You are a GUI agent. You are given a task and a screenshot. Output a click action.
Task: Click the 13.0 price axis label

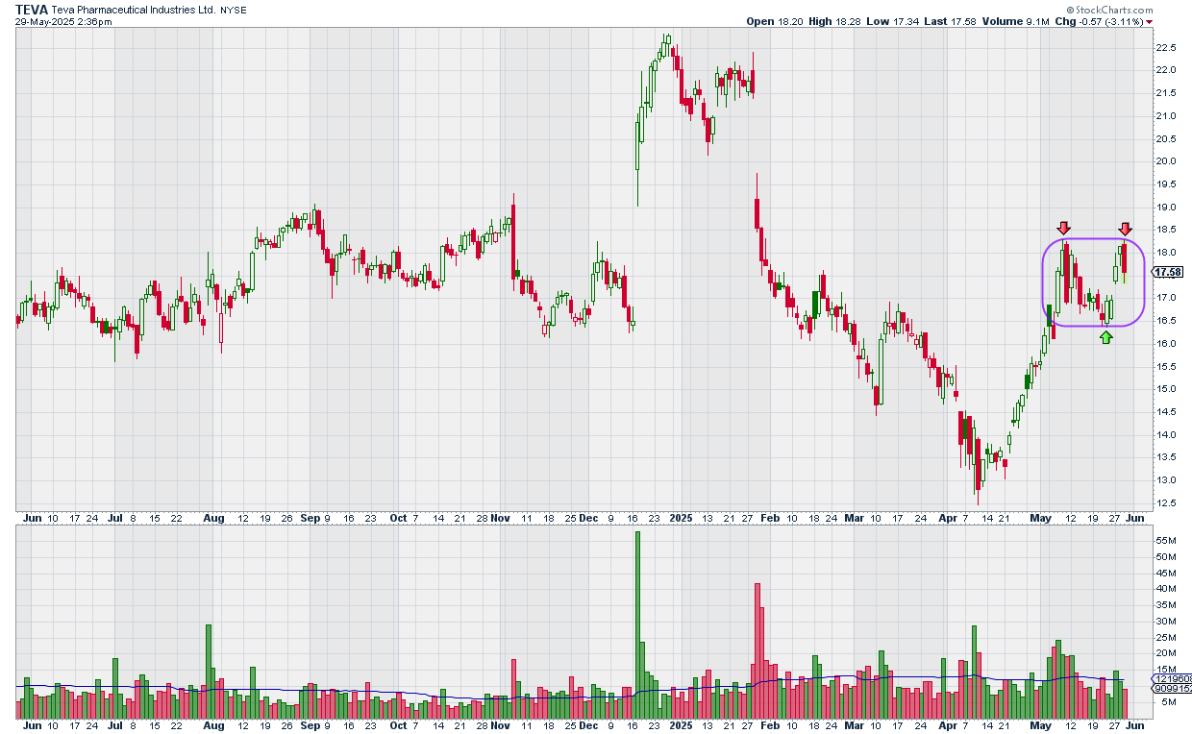tap(1165, 480)
